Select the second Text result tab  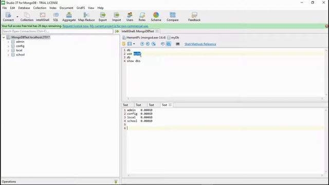point(138,105)
